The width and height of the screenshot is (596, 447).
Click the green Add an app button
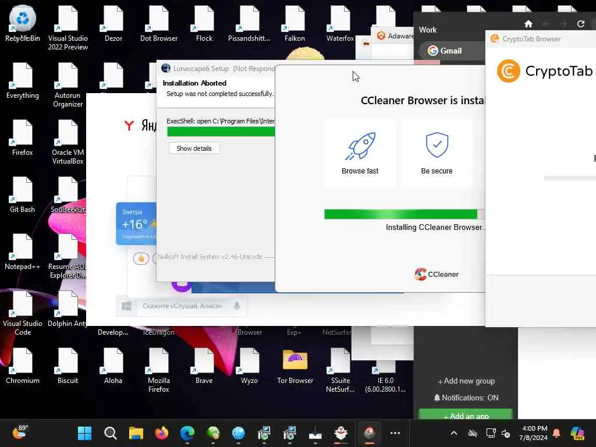[466, 414]
